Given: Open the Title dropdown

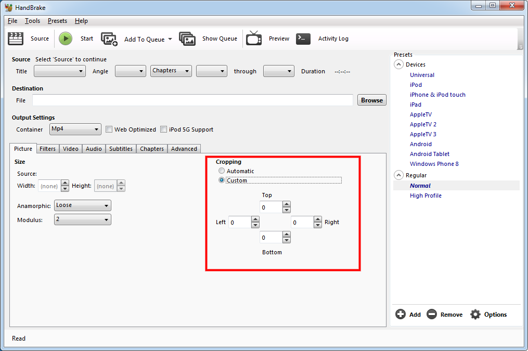Looking at the screenshot, I should point(60,71).
